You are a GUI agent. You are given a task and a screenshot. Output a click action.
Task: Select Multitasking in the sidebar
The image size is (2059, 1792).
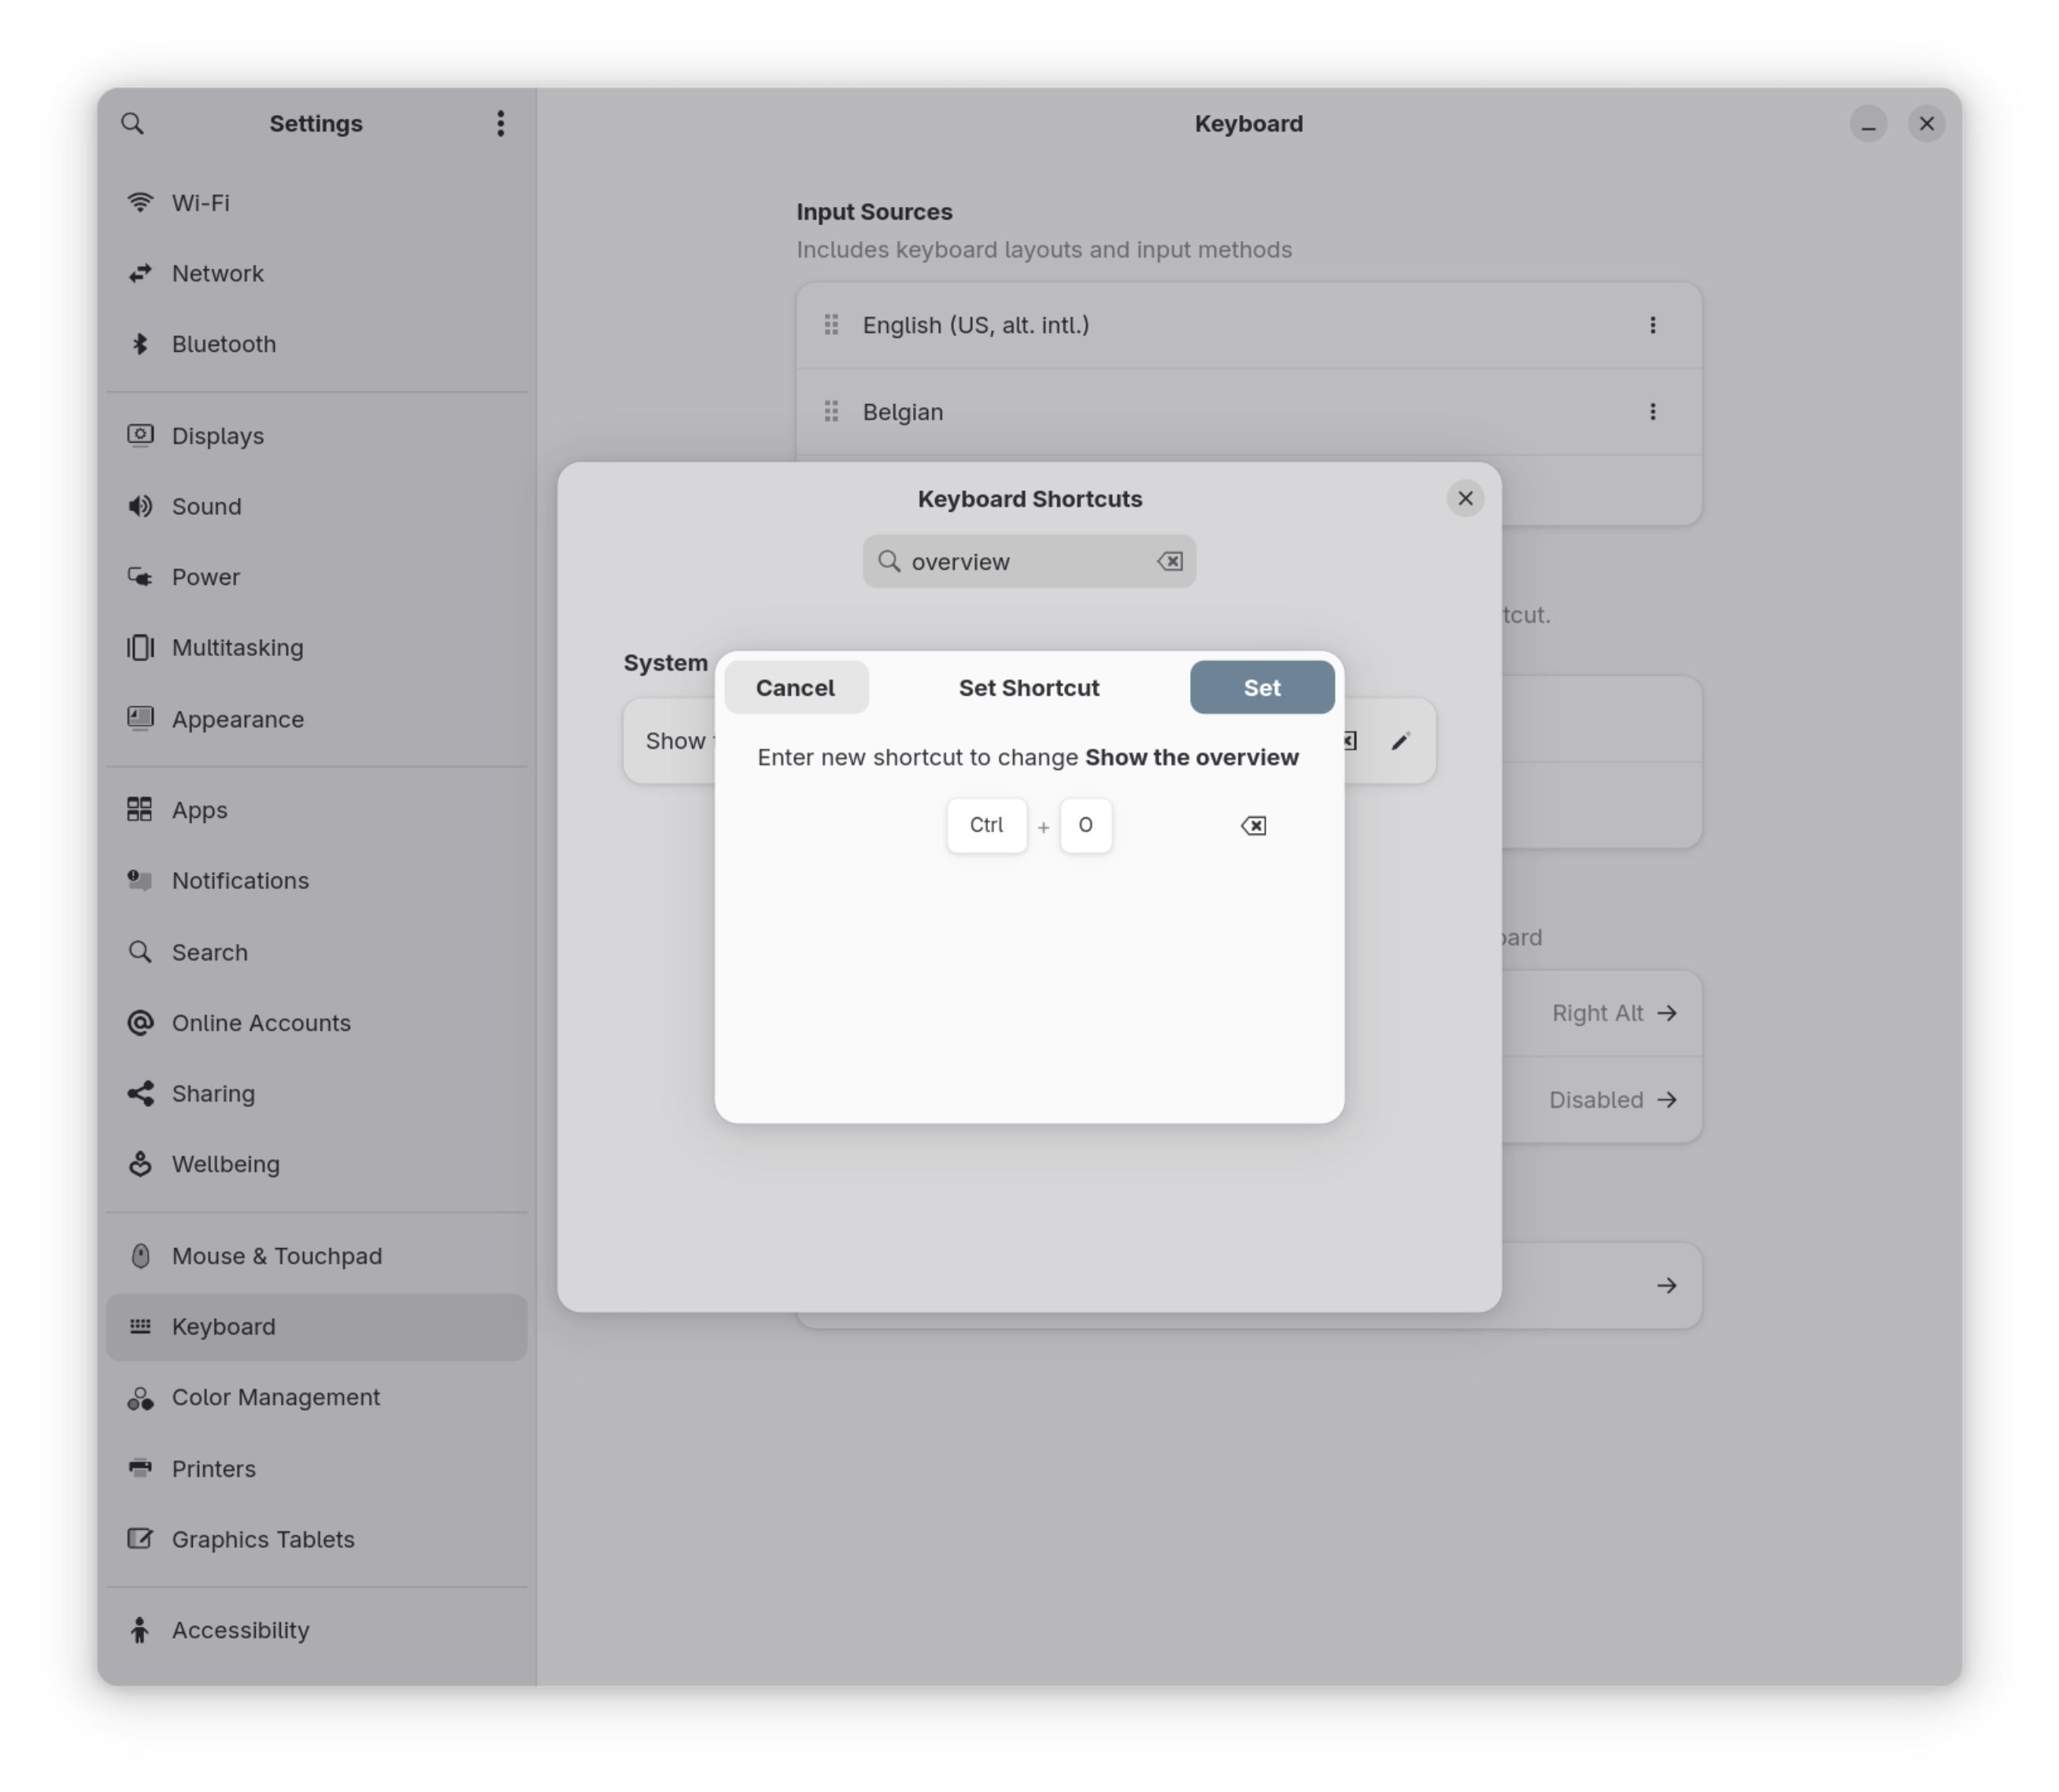(237, 647)
